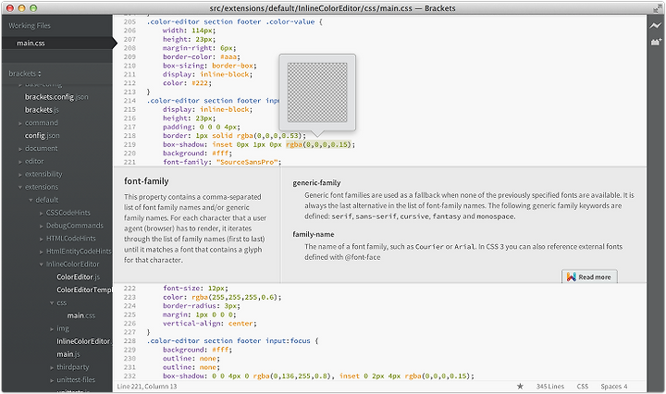Viewport: 666px width, 394px height.
Task: Collapse the css folder
Action: coord(52,303)
